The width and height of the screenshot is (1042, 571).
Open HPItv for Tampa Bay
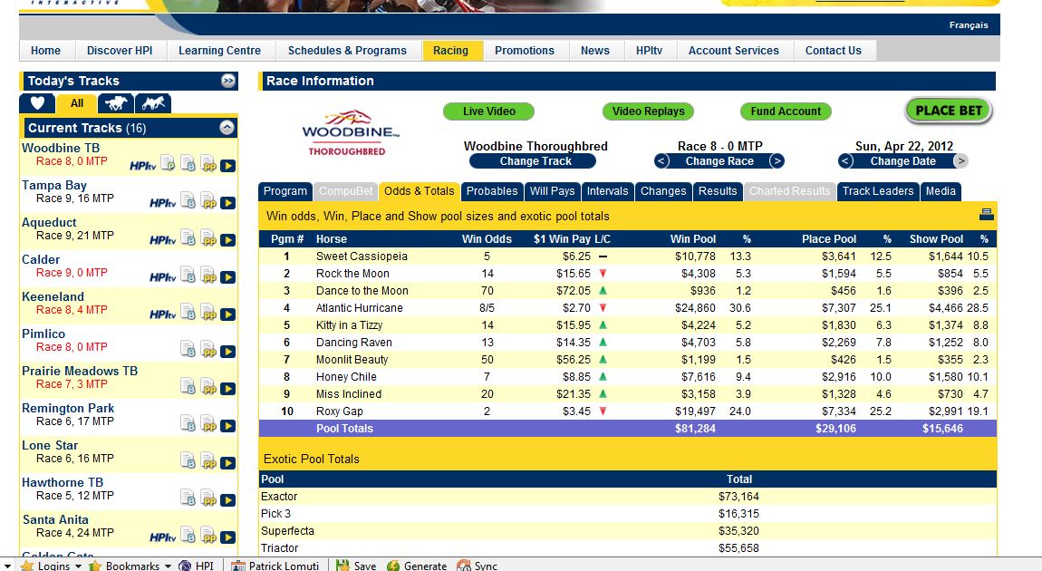click(x=163, y=203)
